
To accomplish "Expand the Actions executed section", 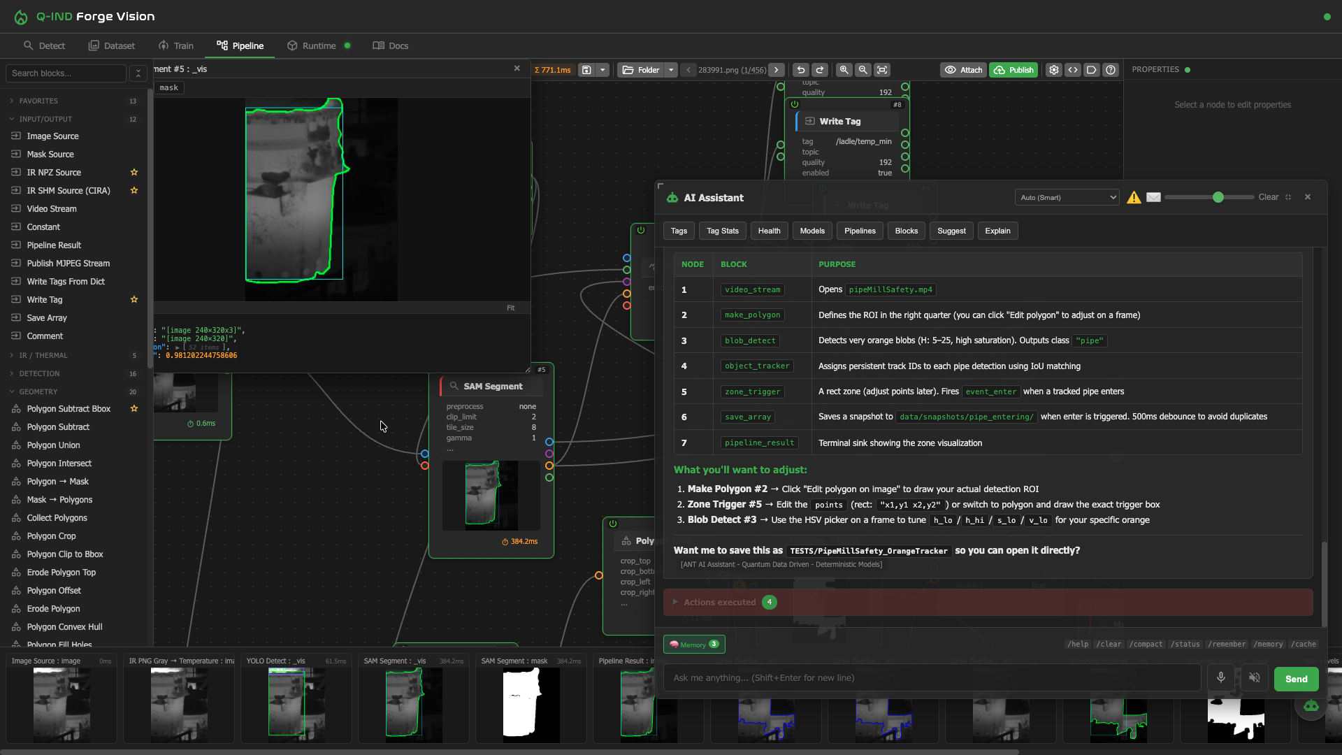I will click(988, 603).
